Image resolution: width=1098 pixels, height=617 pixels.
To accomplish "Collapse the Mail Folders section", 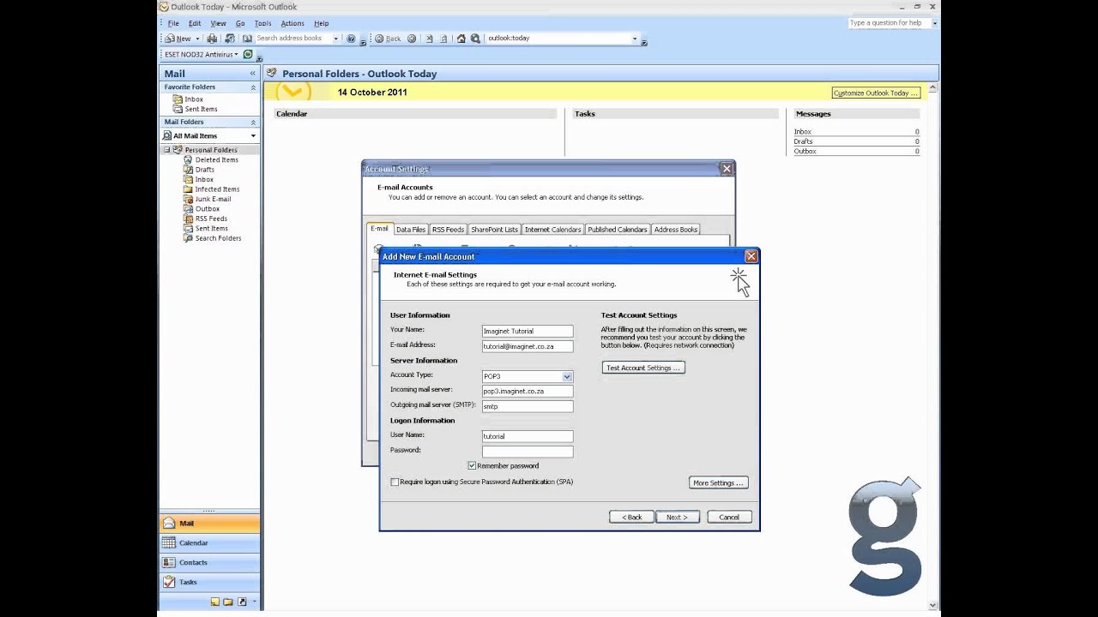I will point(253,122).
